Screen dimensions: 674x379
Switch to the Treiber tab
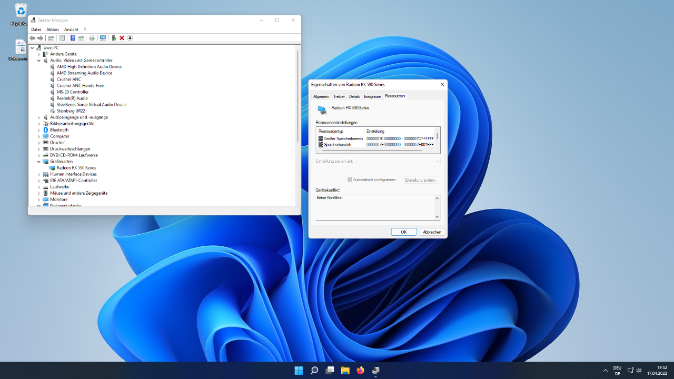339,96
